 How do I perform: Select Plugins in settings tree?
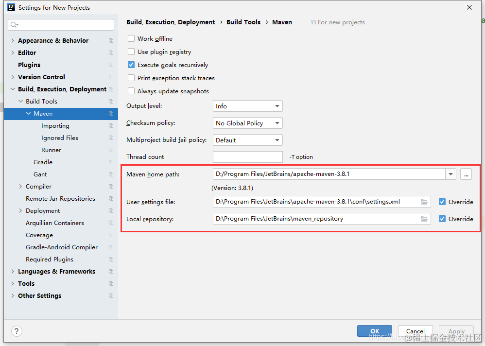point(29,65)
